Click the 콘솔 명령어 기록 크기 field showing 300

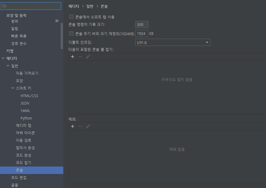point(142,24)
